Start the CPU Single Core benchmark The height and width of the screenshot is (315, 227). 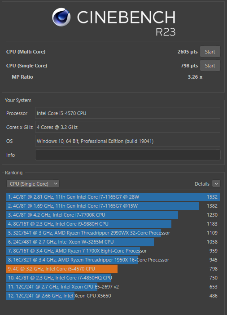[210, 66]
